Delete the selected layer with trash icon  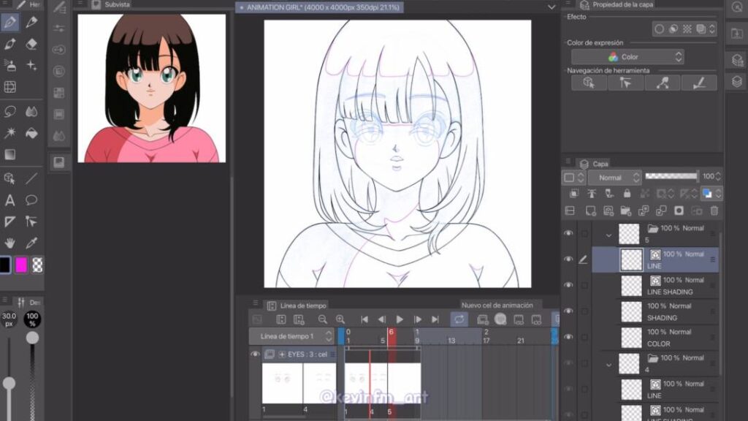[x=714, y=210]
